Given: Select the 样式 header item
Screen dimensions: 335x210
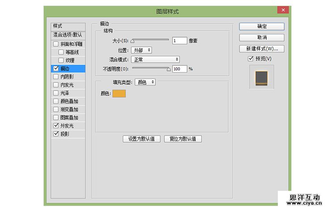Looking at the screenshot, I should tap(68, 26).
